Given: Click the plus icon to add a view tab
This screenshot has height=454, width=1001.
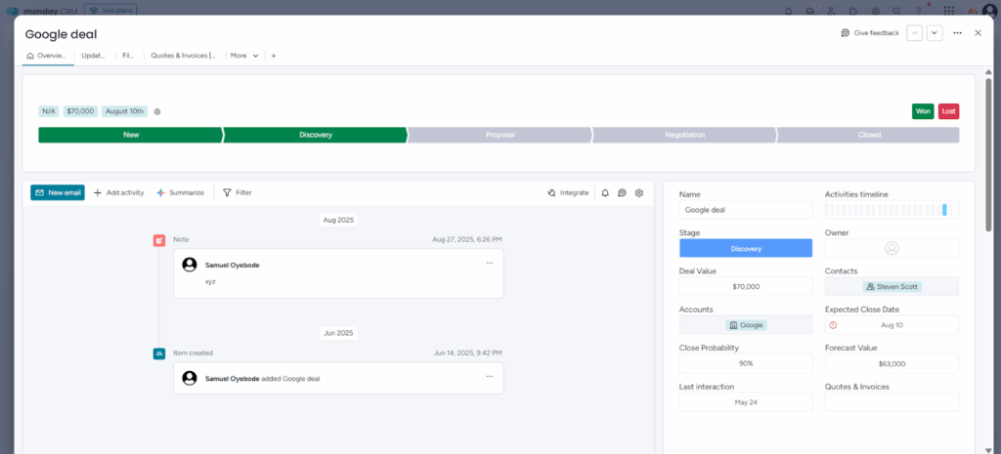Looking at the screenshot, I should tap(273, 56).
